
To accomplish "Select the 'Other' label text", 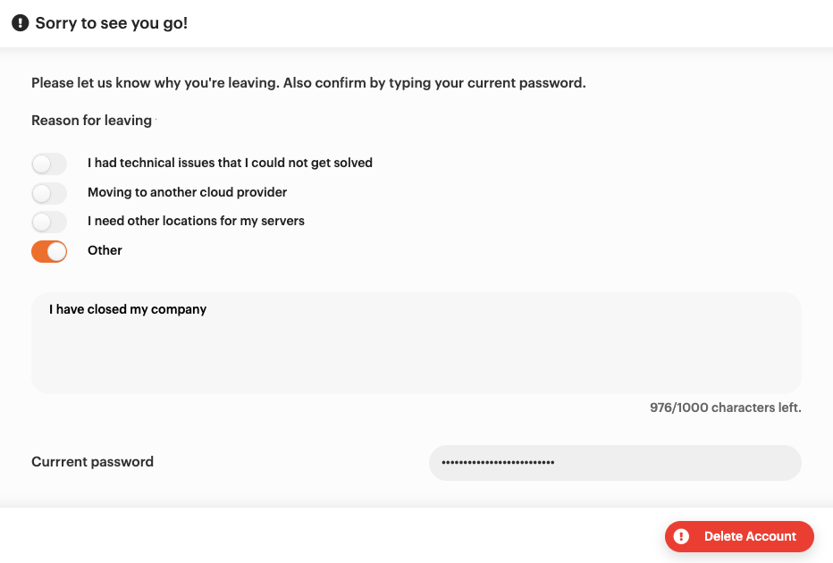I will coord(105,250).
